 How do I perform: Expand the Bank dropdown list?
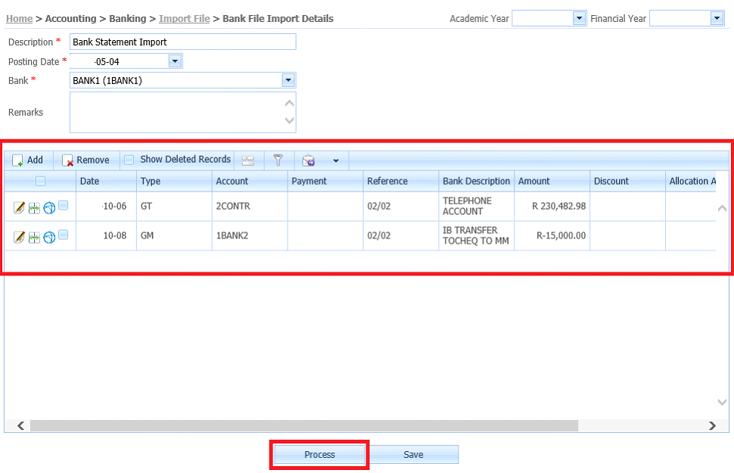click(x=288, y=80)
